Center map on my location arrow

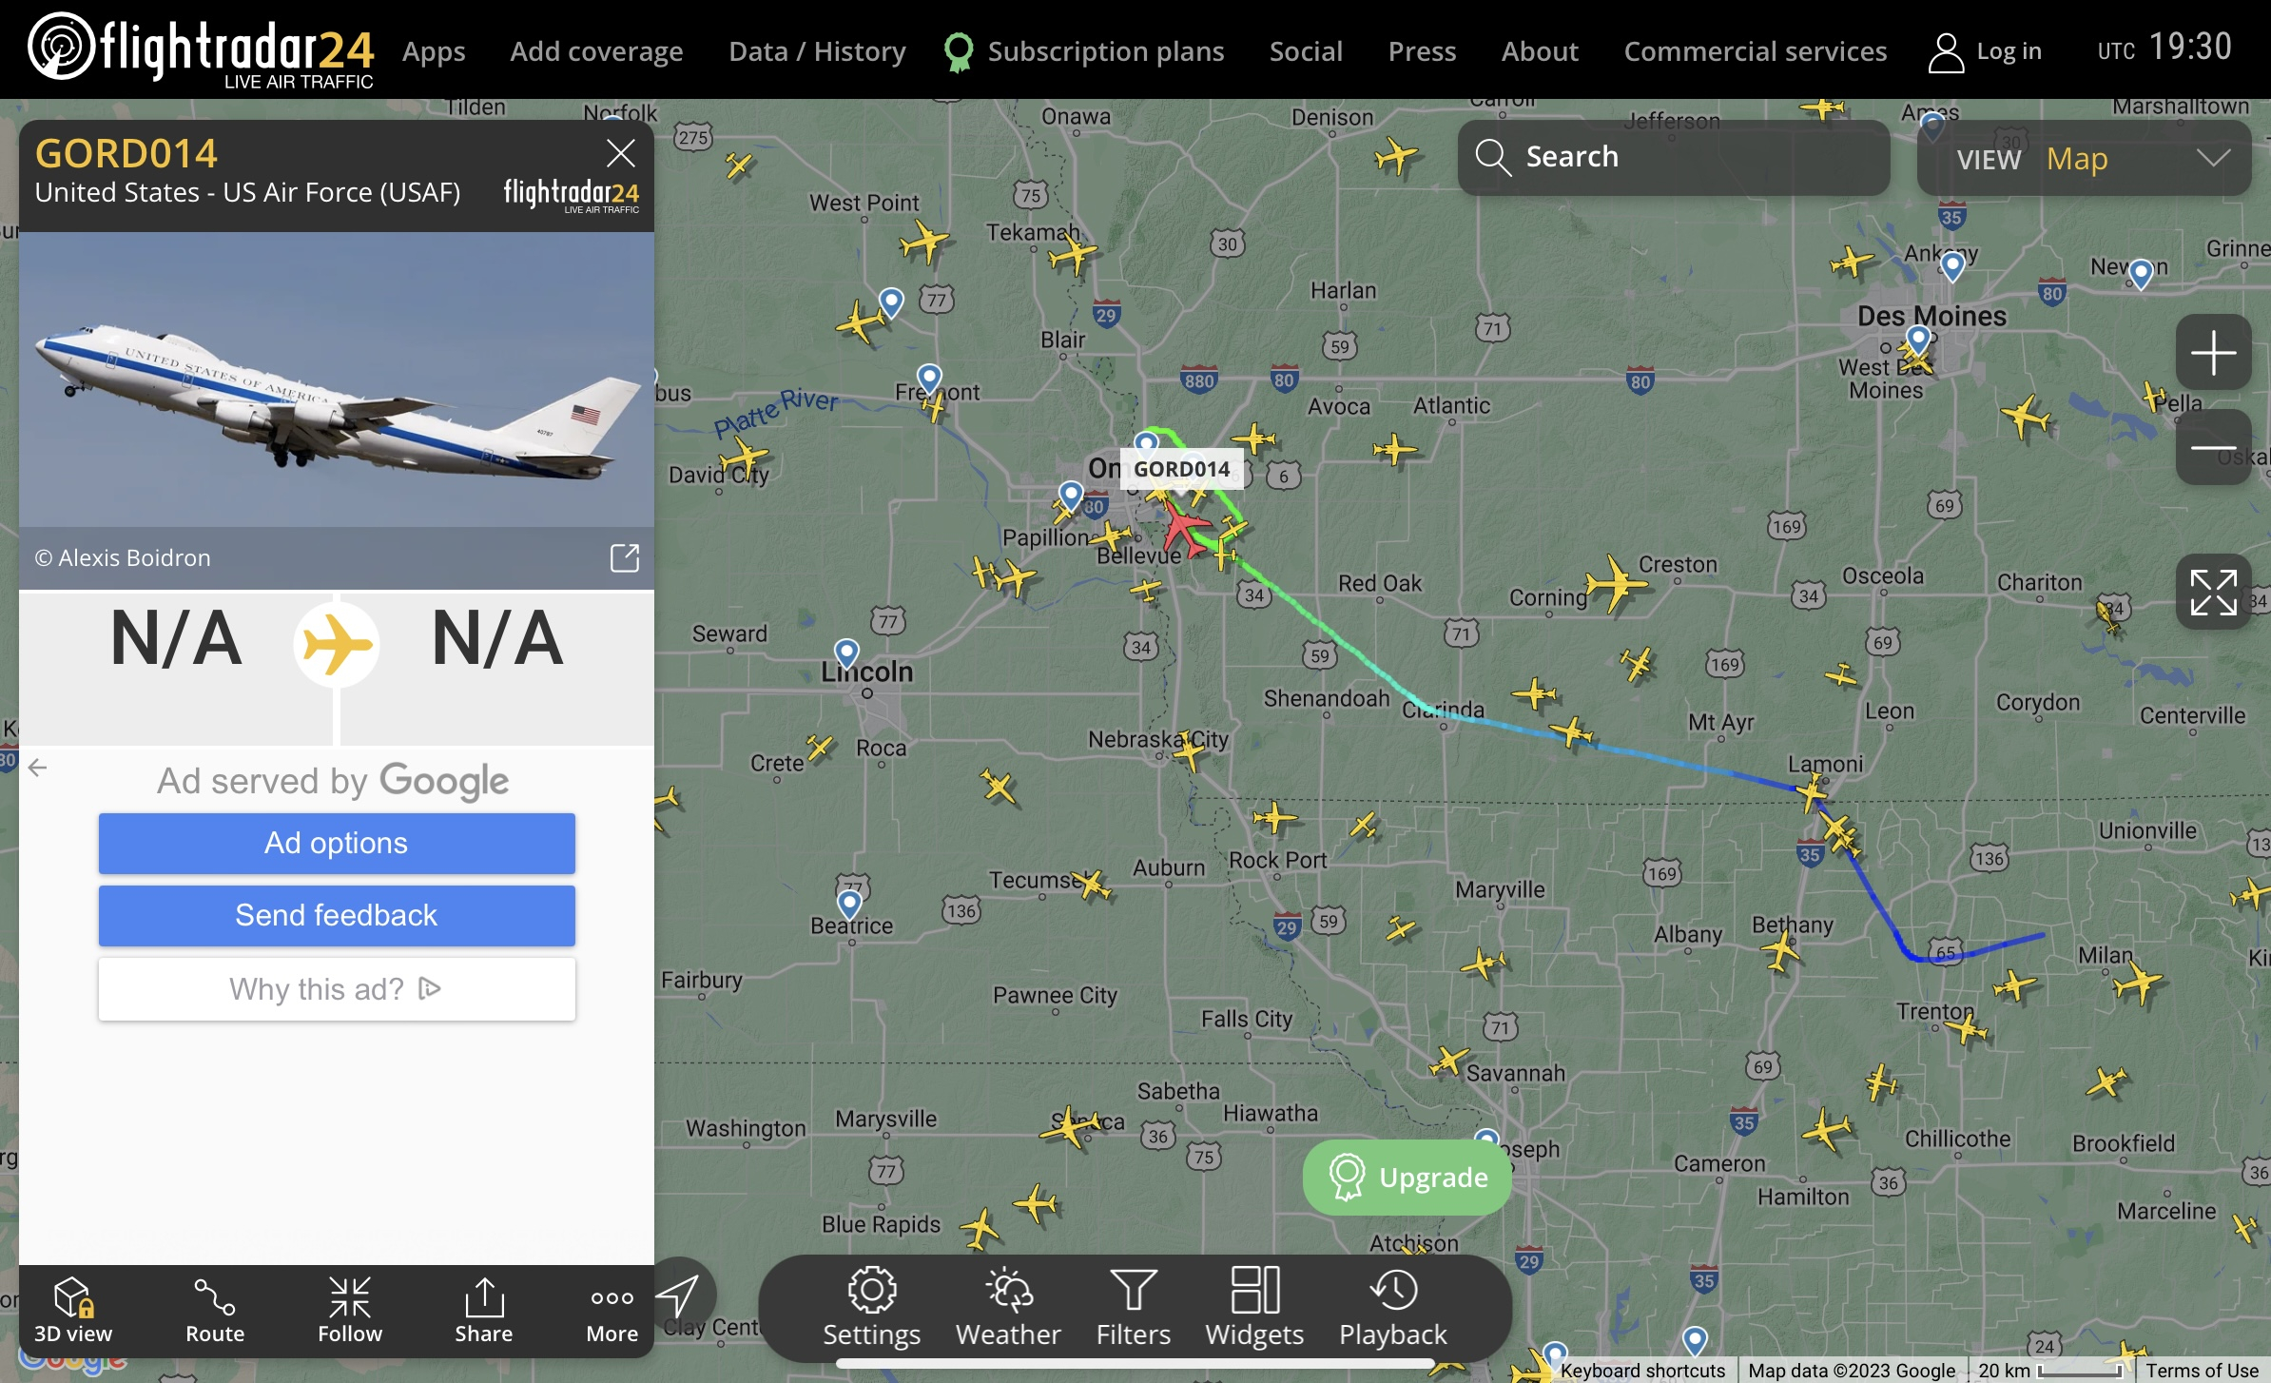click(x=678, y=1295)
